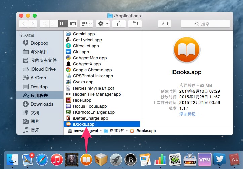Click into the 搜索 search field
Viewport: 243px width, 169px height.
tap(205, 24)
